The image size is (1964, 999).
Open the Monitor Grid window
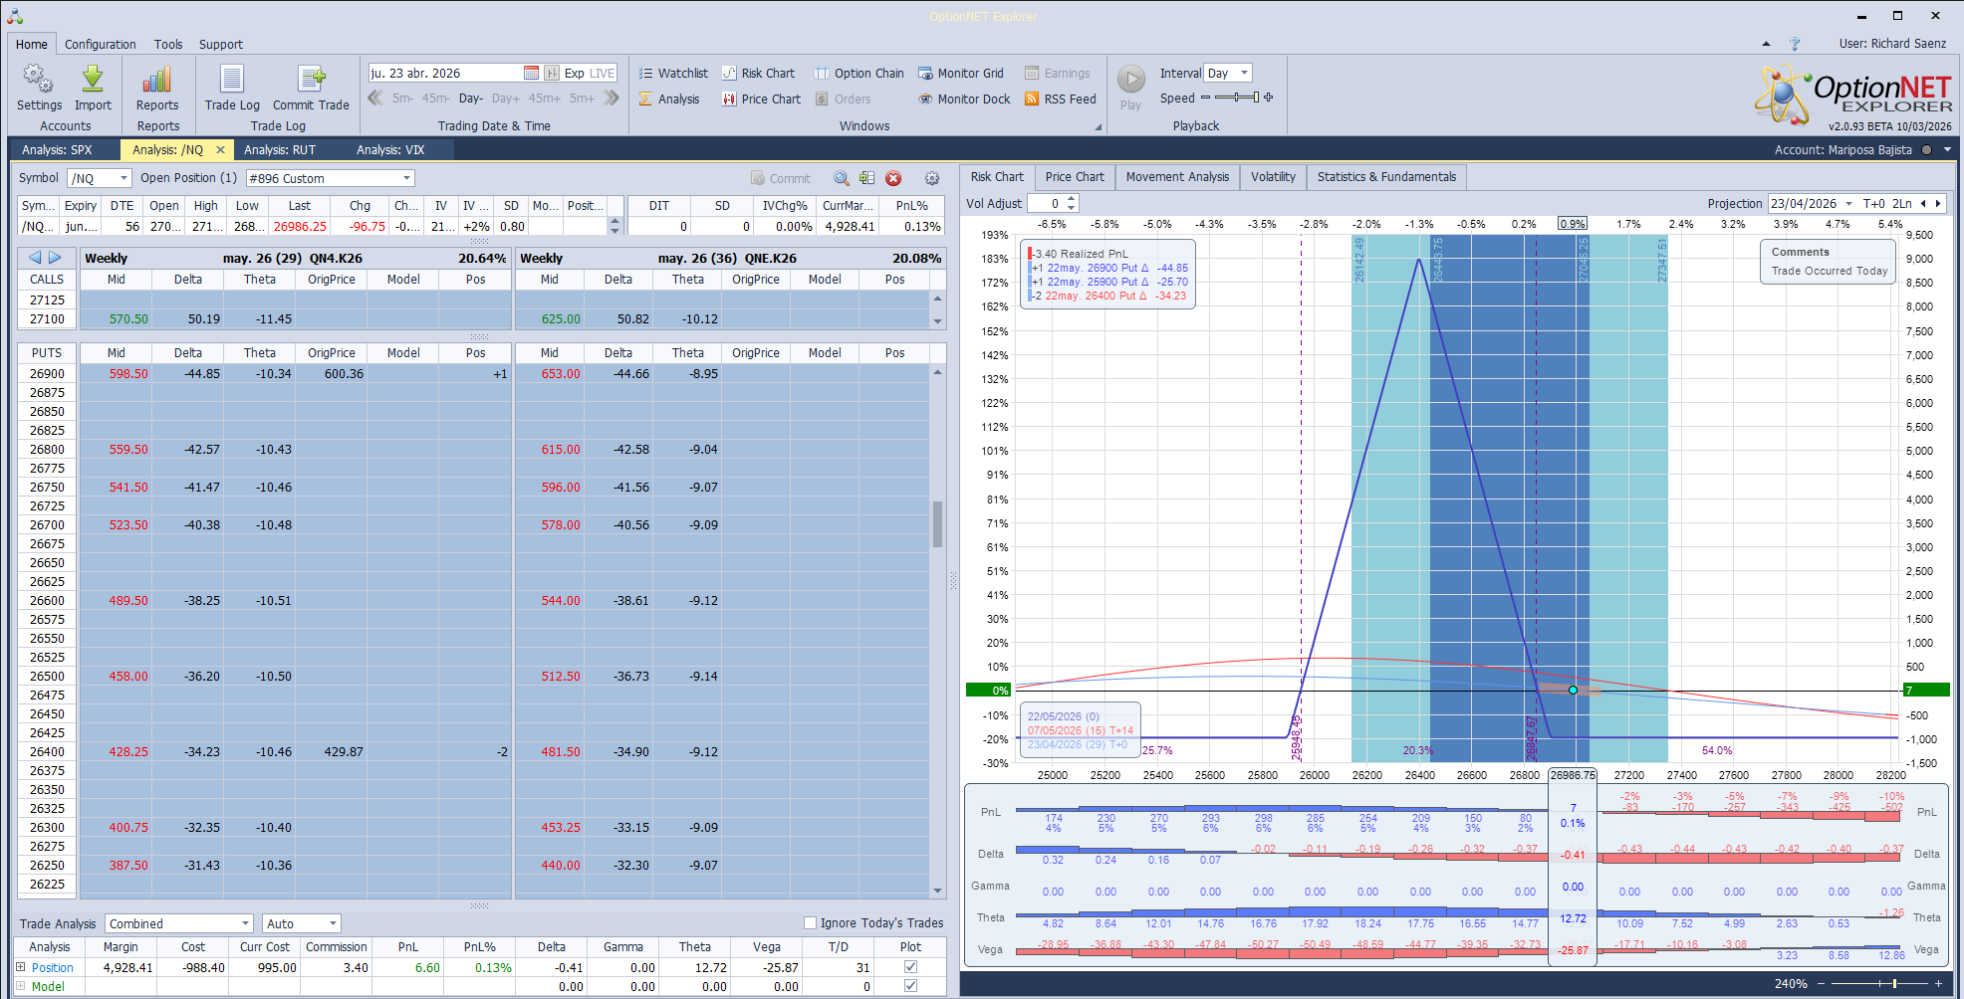(x=961, y=73)
